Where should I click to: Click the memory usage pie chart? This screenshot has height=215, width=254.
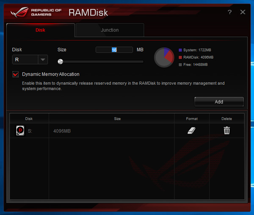coord(164,57)
